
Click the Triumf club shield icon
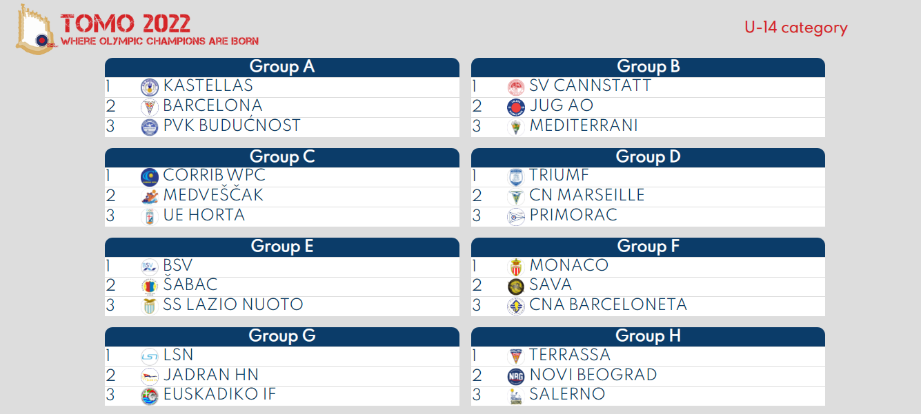coord(515,177)
